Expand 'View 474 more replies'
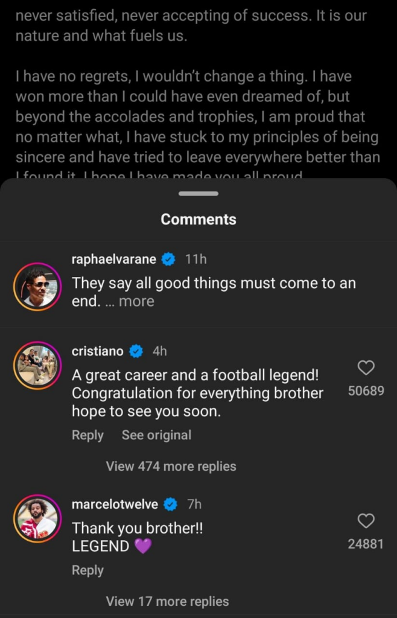Image resolution: width=397 pixels, height=618 pixels. [x=171, y=466]
